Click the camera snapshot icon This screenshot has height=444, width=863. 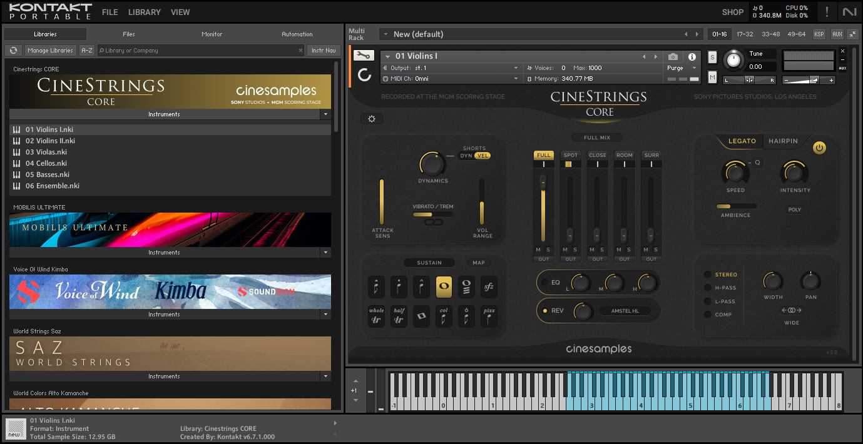(673, 56)
